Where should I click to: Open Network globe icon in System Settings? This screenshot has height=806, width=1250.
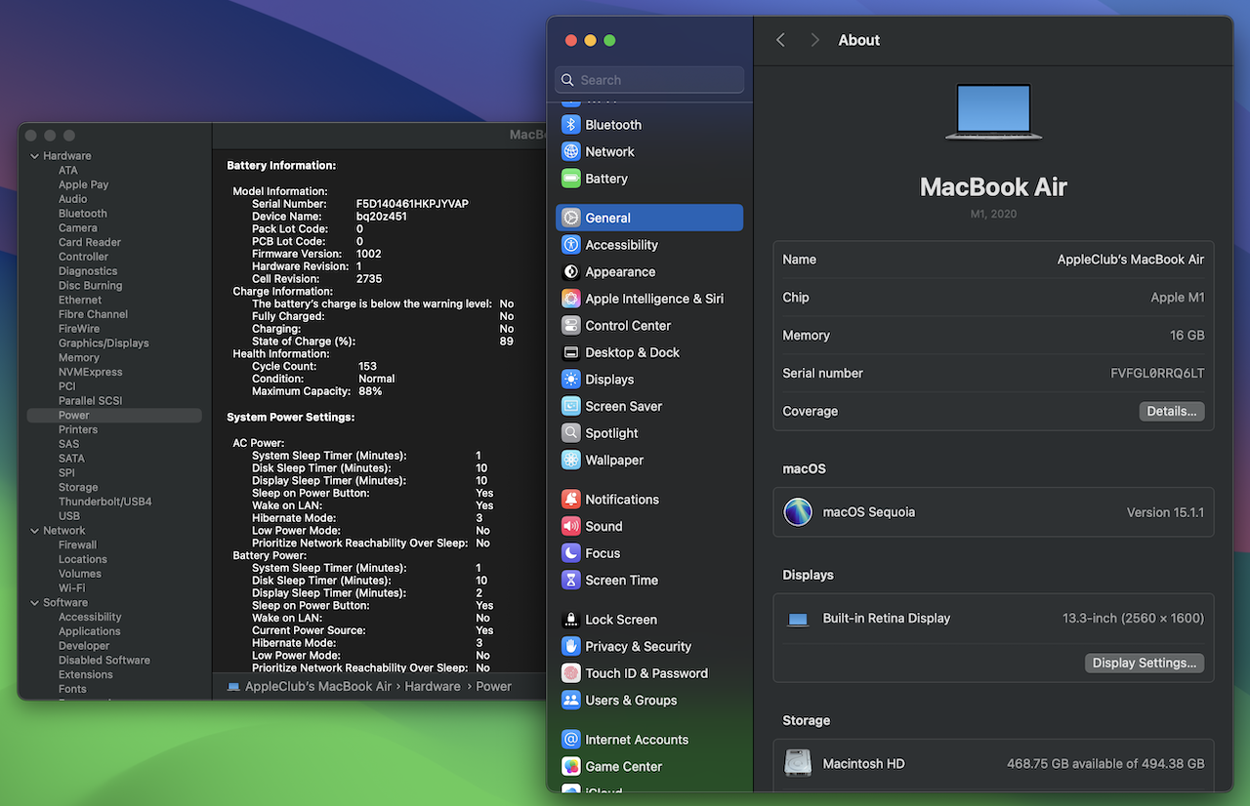571,151
